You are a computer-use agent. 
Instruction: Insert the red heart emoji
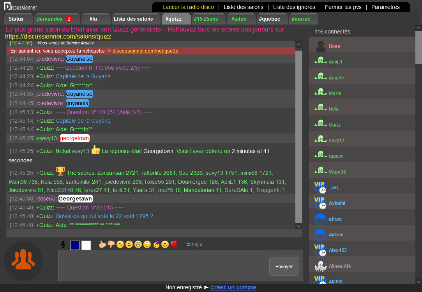[x=174, y=244]
